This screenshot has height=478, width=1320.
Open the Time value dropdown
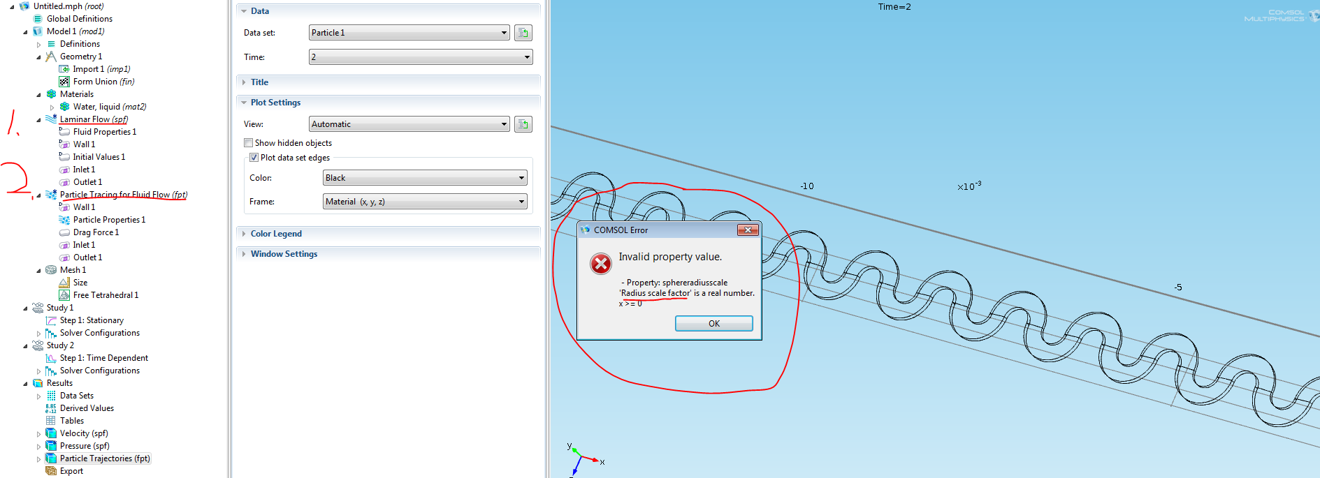pos(420,57)
